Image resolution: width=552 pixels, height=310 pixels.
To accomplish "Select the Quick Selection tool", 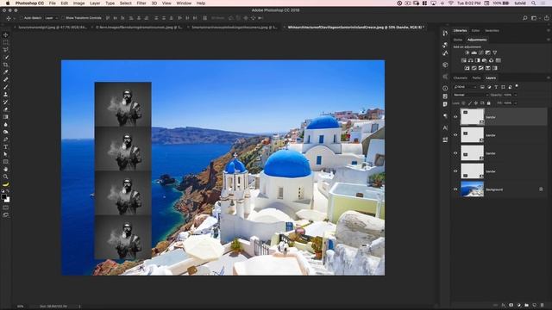I will pos(6,57).
